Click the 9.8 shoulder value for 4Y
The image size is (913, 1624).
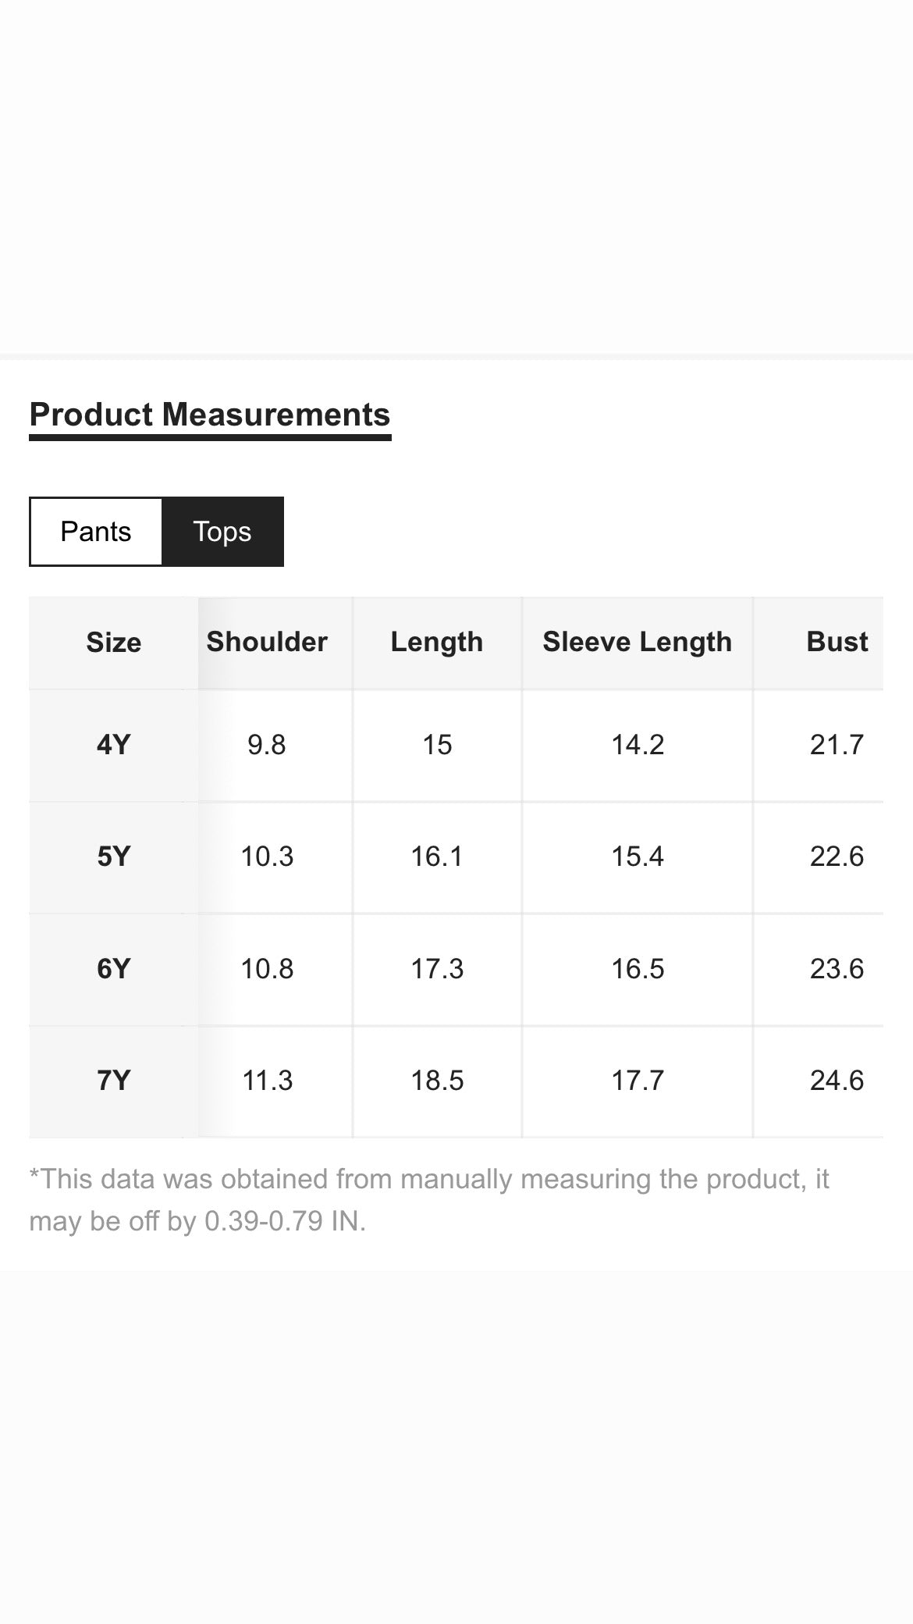tap(267, 745)
